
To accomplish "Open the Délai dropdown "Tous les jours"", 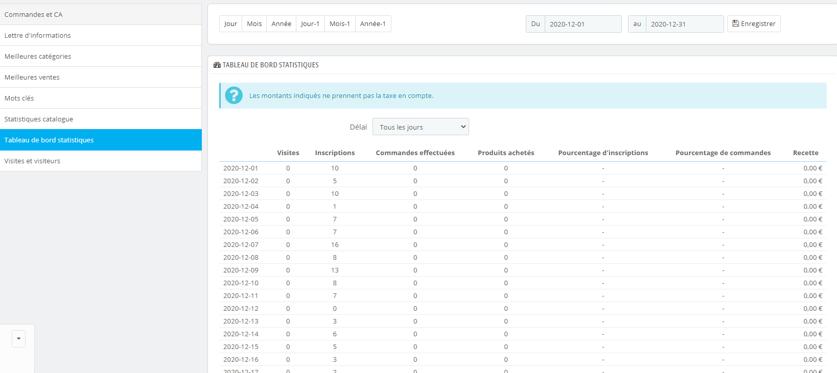I will 421,127.
